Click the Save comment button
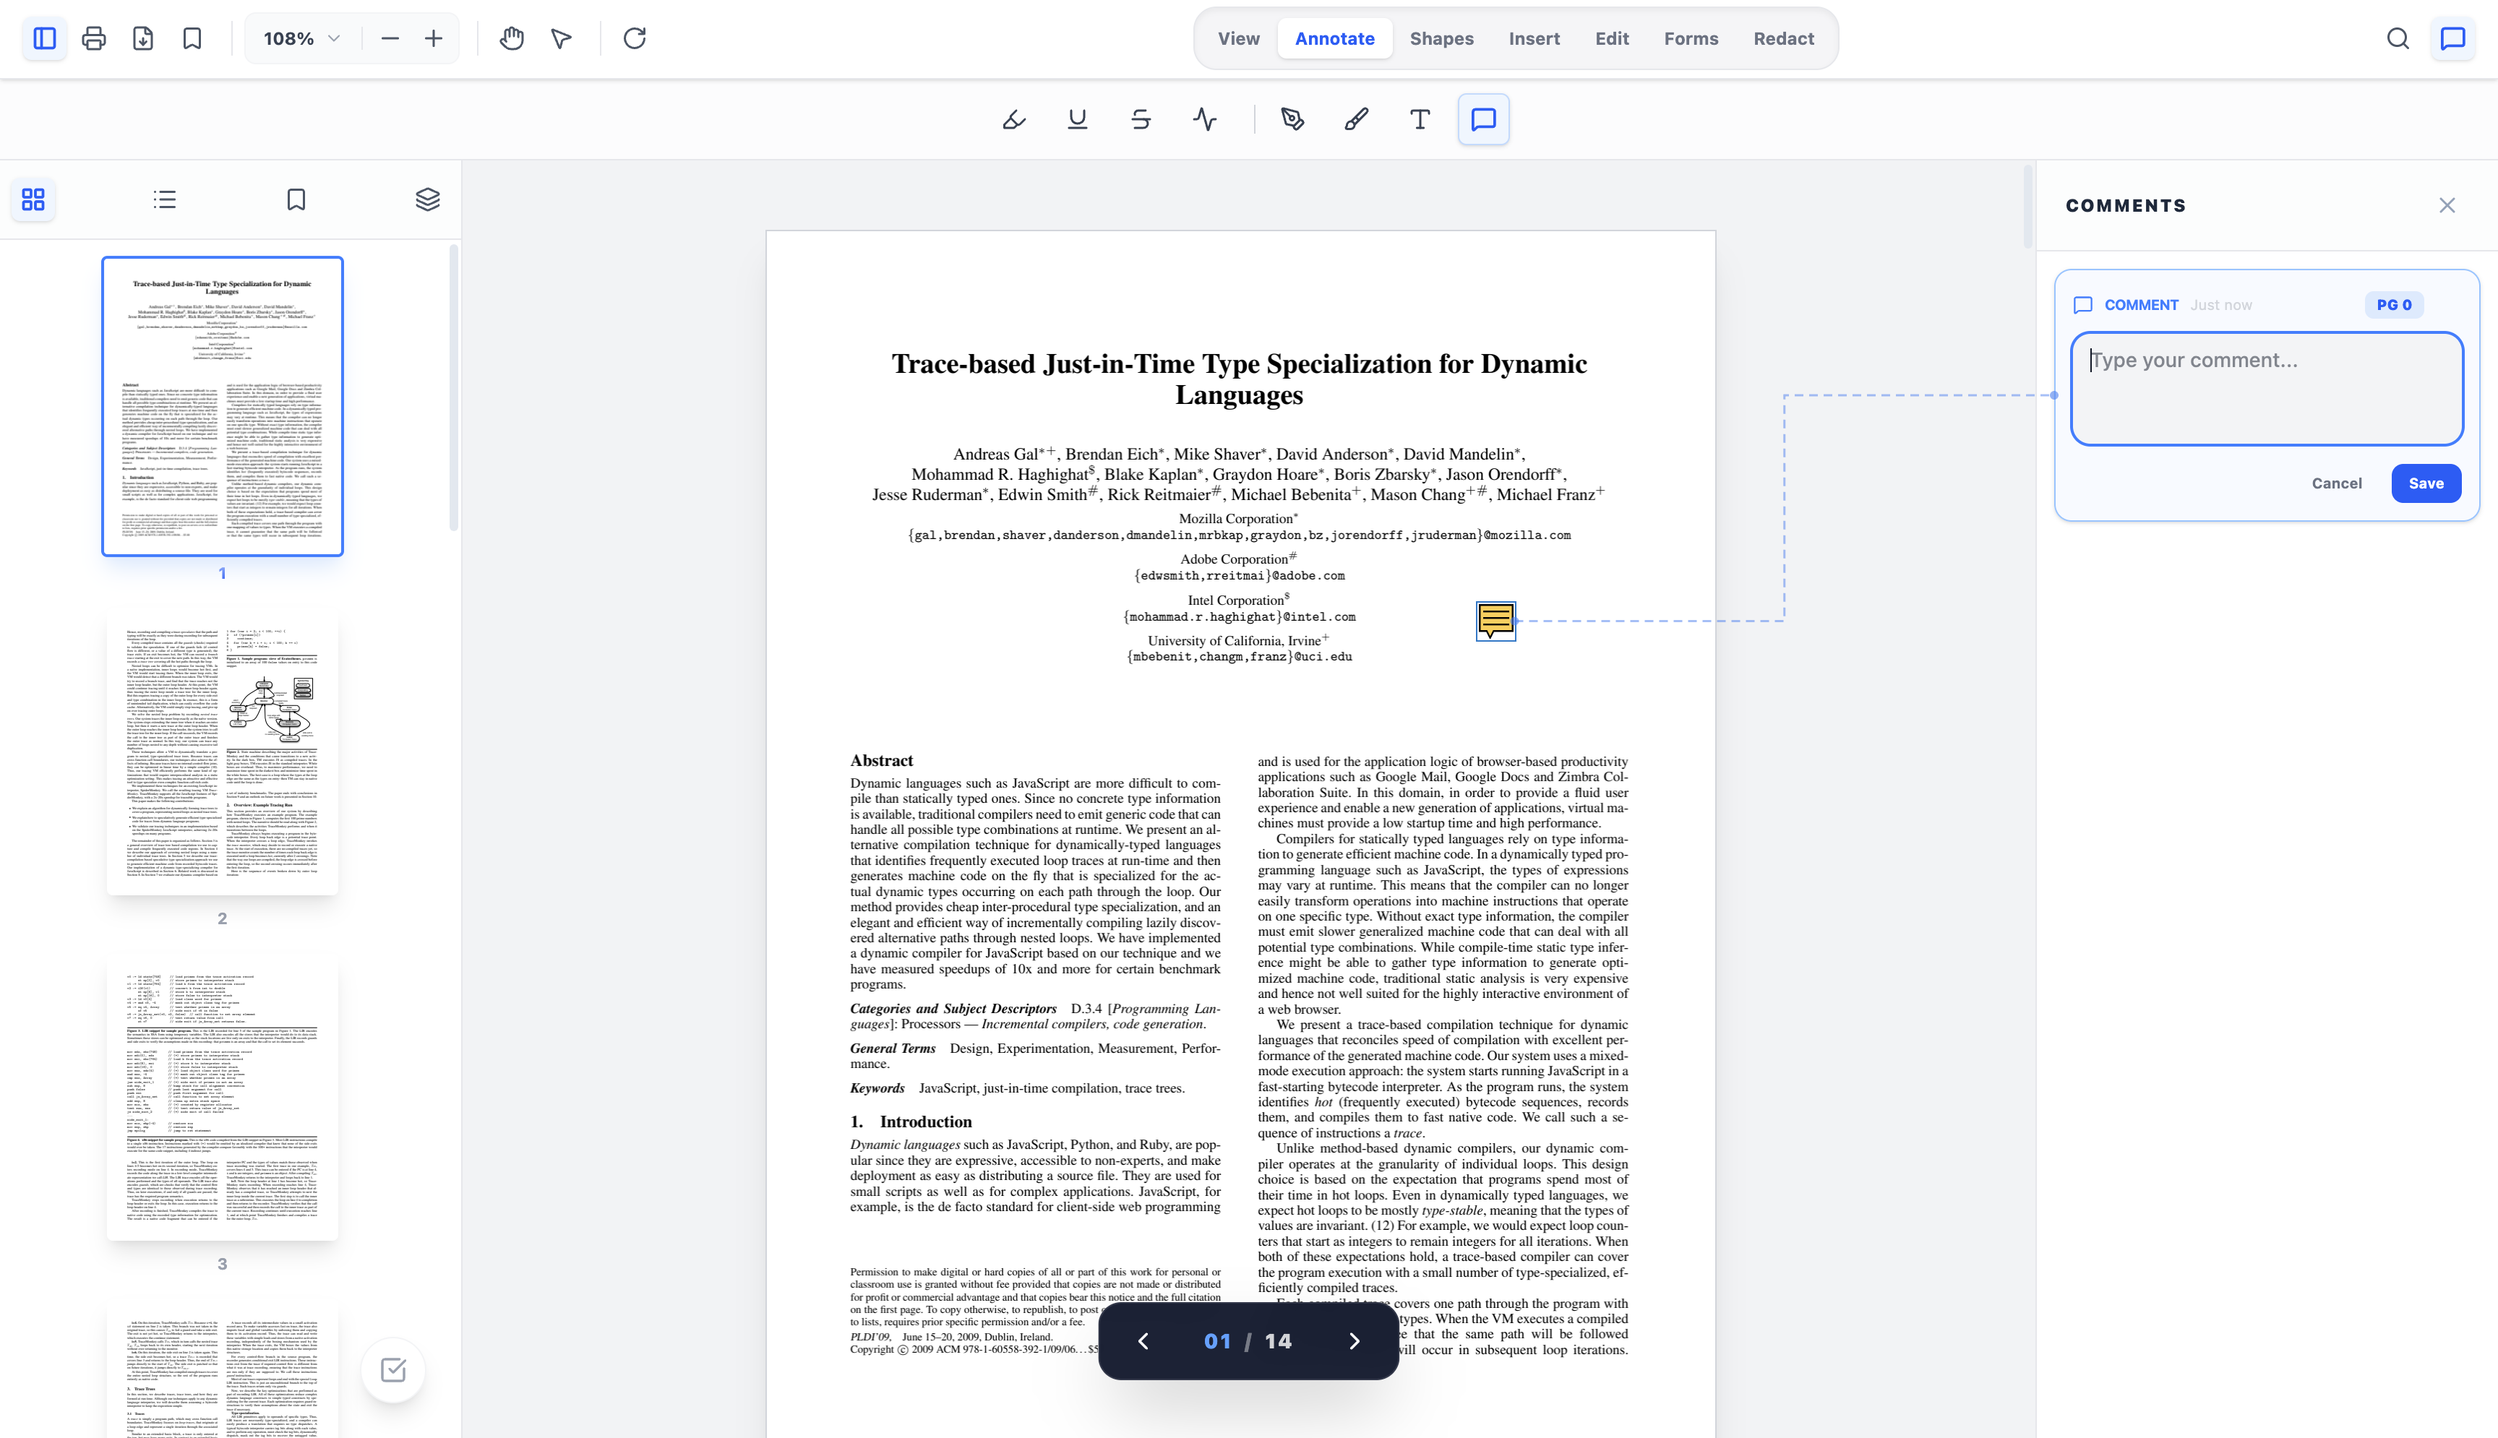This screenshot has height=1438, width=2498. tap(2426, 483)
